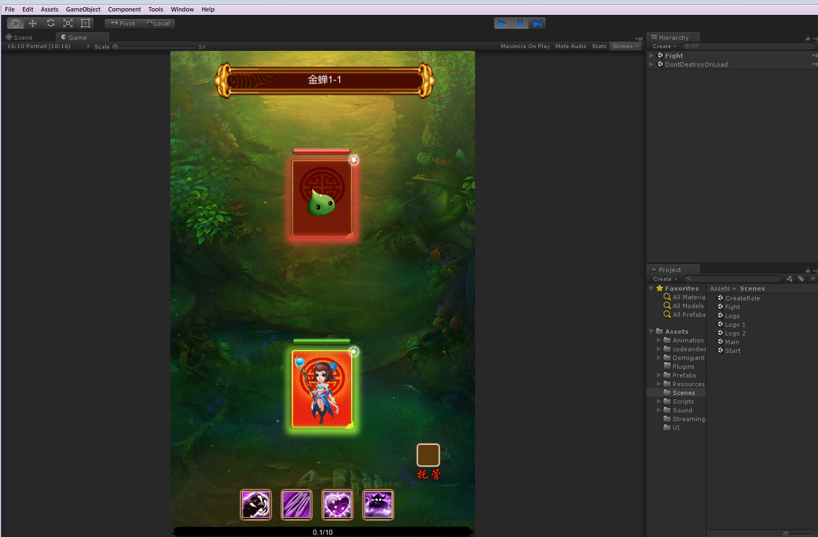
Task: Select the Scale tool
Action: (x=68, y=23)
